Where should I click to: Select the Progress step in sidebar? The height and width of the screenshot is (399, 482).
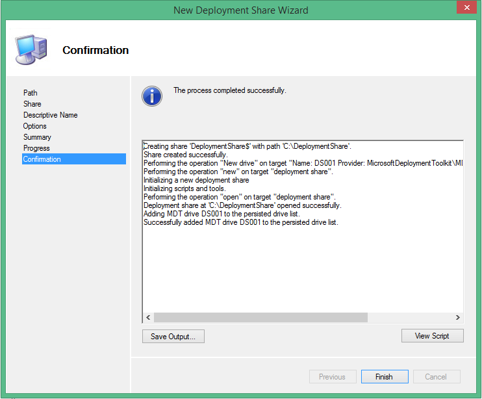pyautogui.click(x=36, y=148)
